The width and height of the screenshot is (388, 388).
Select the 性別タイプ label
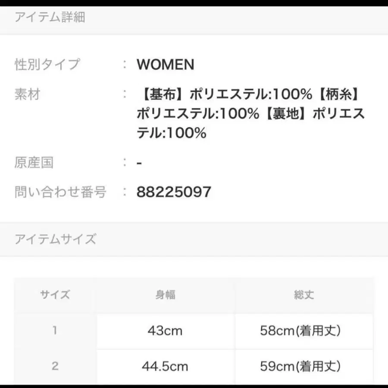47,65
